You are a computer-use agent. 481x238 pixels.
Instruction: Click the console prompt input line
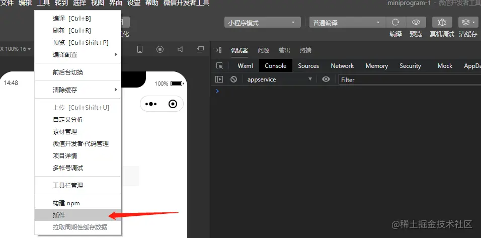346,91
